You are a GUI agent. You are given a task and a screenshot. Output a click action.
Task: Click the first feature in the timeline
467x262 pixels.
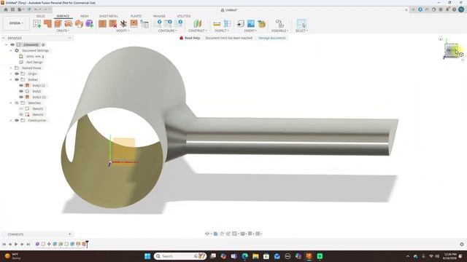tap(37, 245)
